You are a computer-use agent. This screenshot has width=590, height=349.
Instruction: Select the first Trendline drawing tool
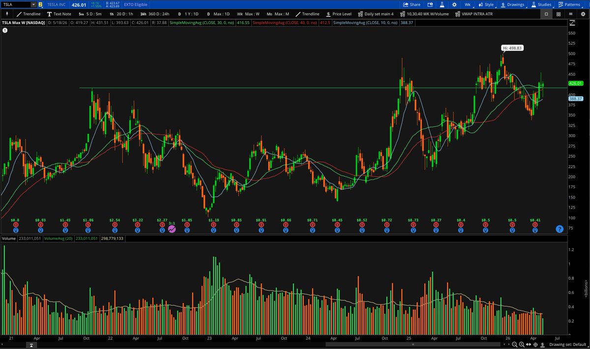point(28,14)
